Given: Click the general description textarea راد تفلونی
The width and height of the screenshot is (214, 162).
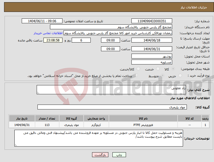Looking at the screenshot, I should tap(111, 90).
